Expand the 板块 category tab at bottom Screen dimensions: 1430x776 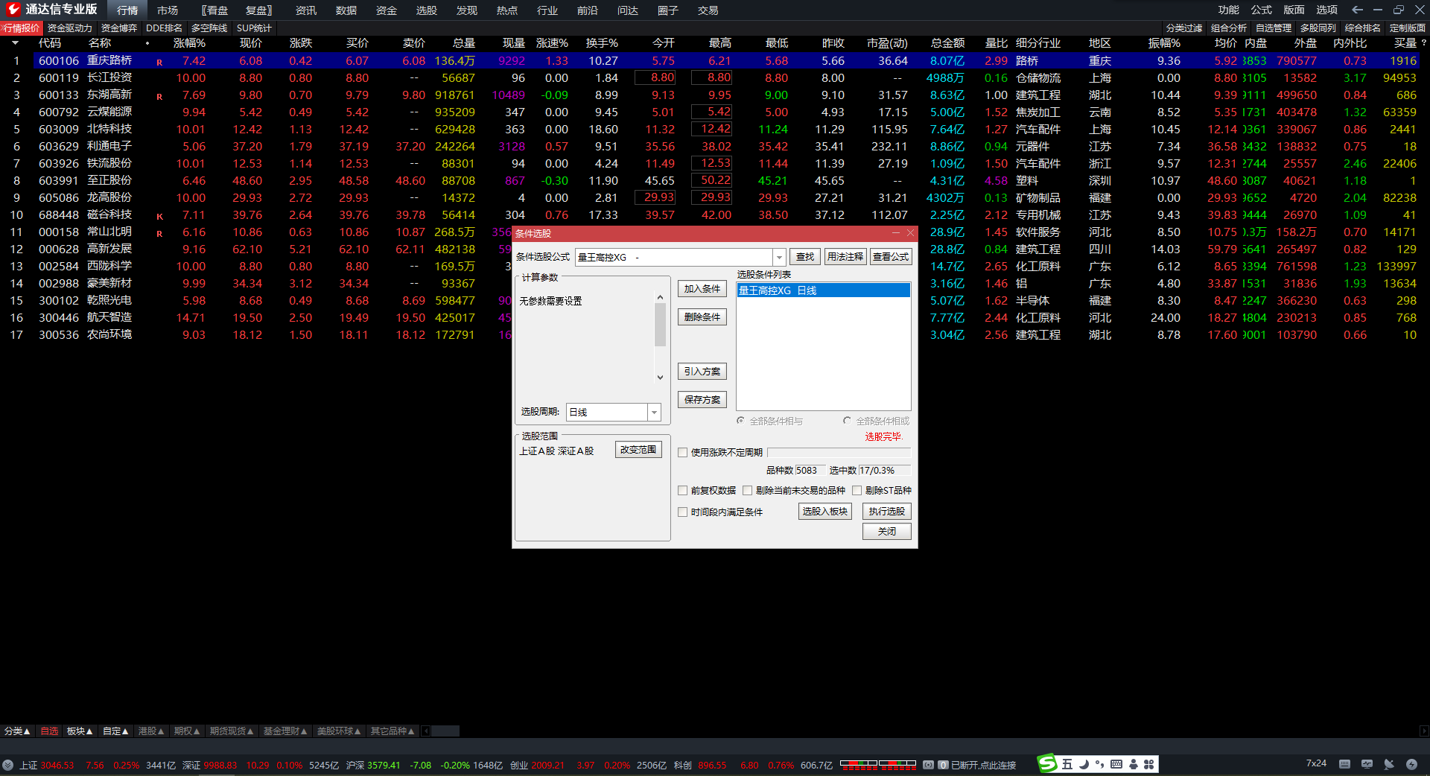click(x=79, y=731)
